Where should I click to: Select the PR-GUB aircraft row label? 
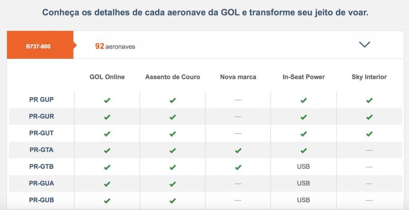42,200
